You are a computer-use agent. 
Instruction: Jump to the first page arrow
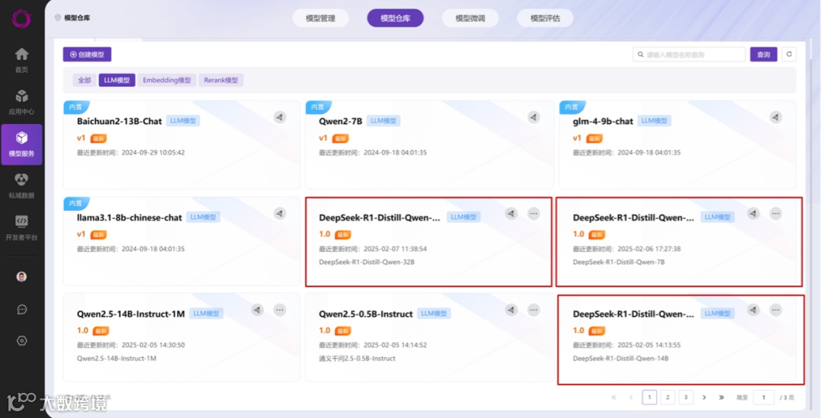tap(613, 397)
